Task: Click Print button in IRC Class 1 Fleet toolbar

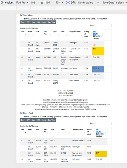Action: click(x=44, y=120)
